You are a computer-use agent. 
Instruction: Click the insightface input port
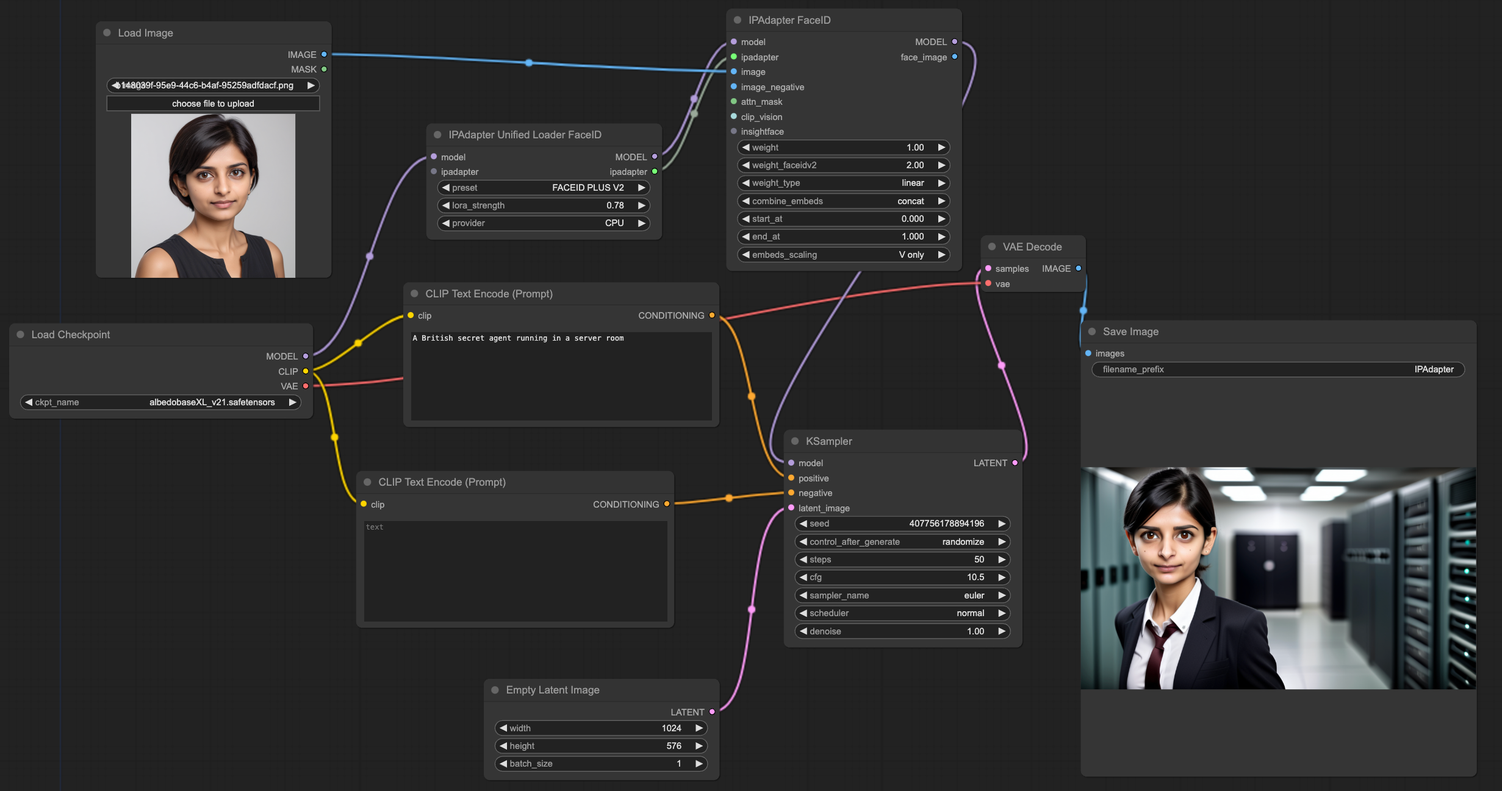click(734, 132)
